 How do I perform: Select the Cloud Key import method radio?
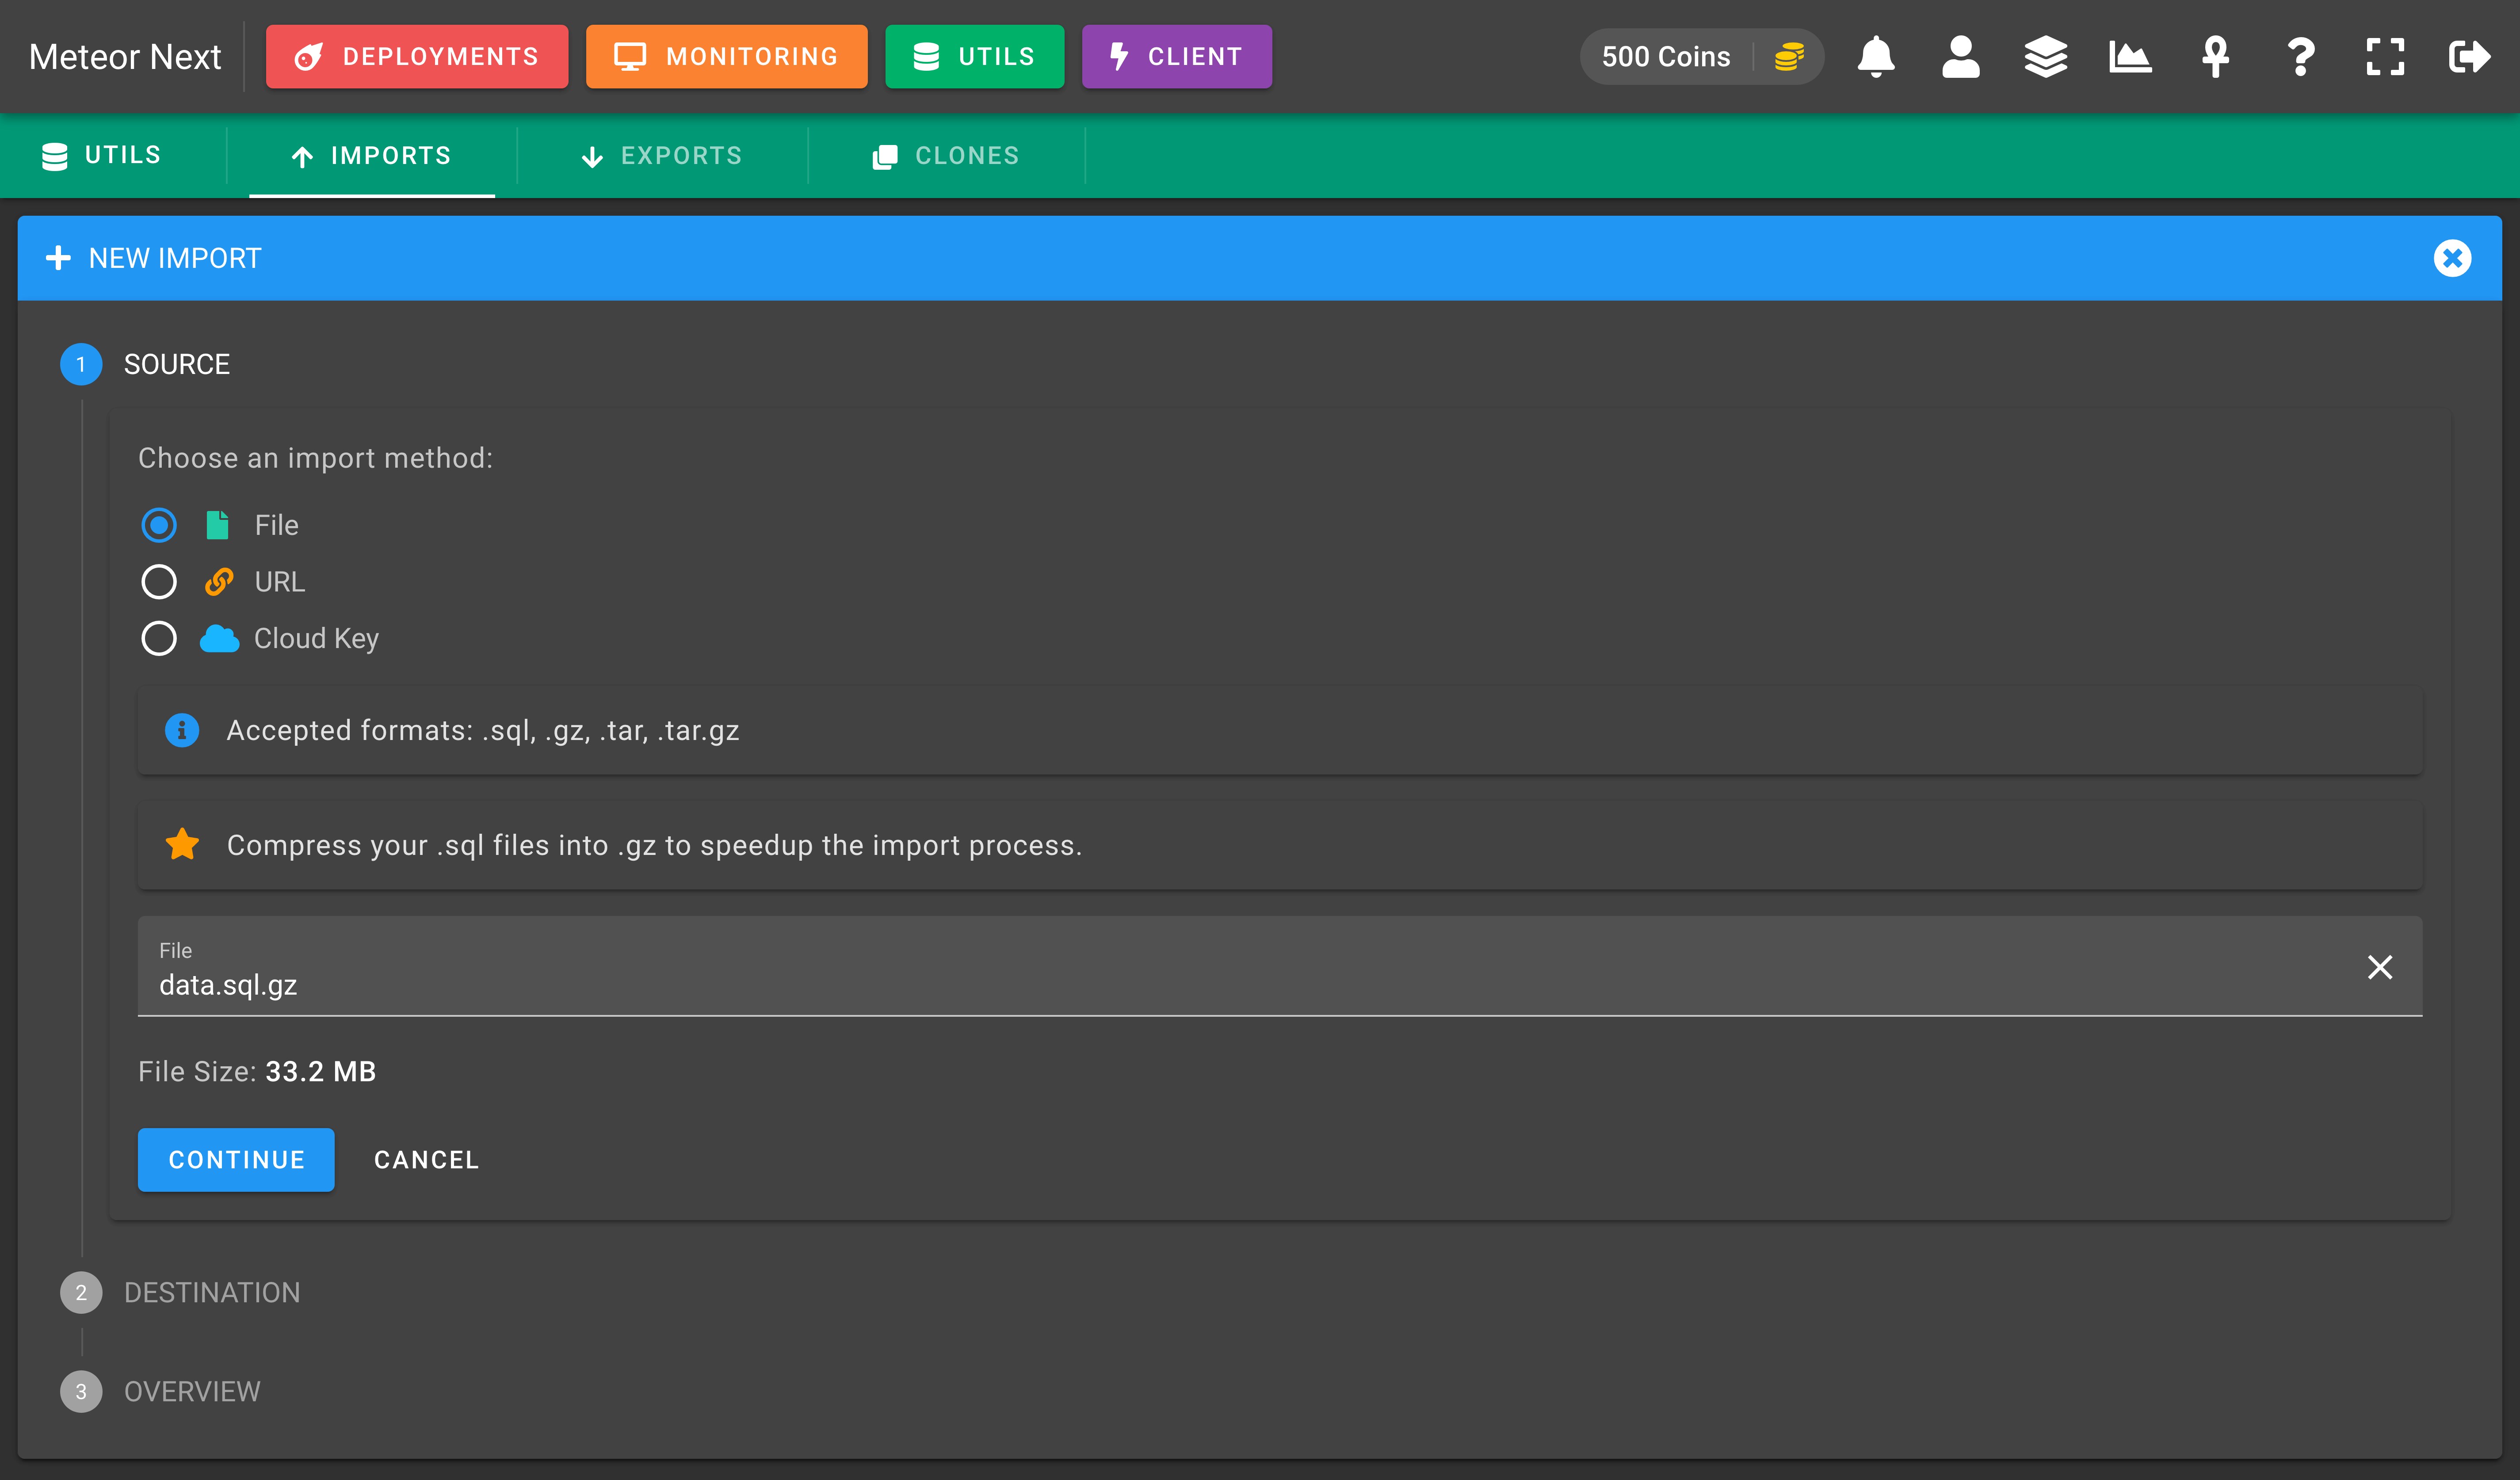pyautogui.click(x=159, y=638)
